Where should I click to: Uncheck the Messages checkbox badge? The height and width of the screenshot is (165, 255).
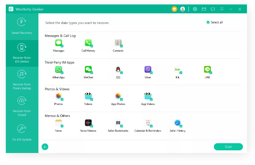click(62, 46)
